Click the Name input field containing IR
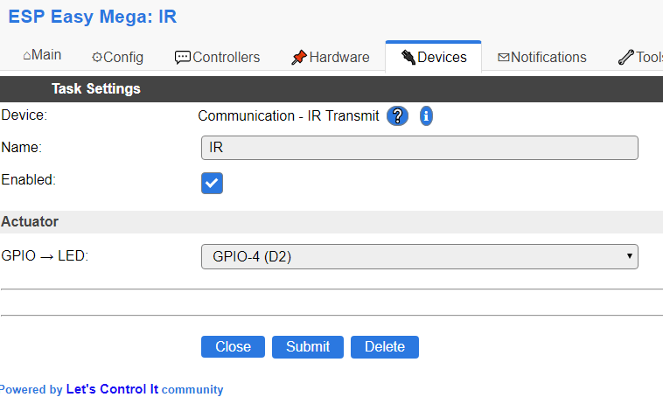The width and height of the screenshot is (663, 418). (420, 148)
